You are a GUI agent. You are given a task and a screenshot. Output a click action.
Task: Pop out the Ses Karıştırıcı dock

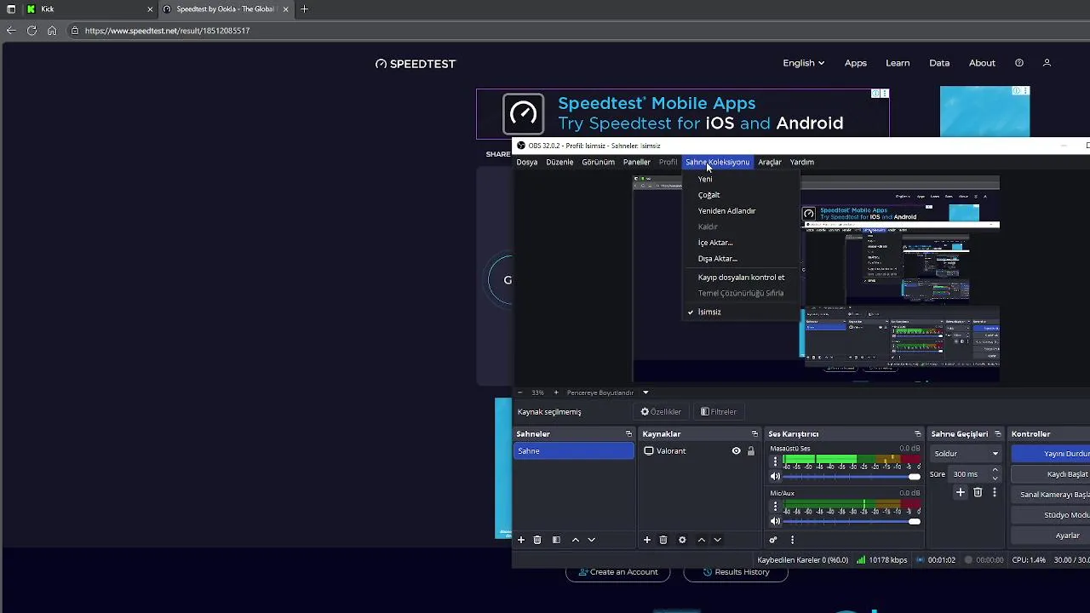[917, 434]
